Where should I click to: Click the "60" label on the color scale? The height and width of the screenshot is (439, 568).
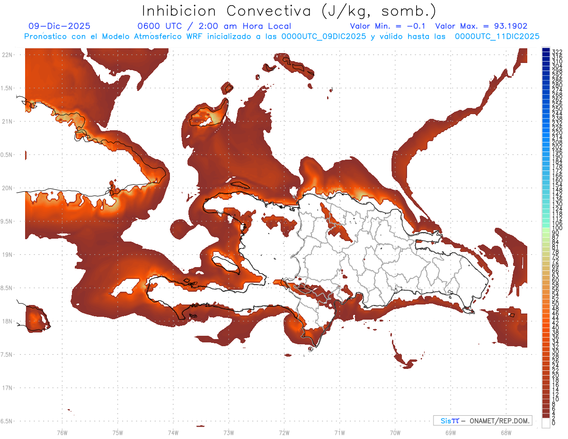(555, 280)
